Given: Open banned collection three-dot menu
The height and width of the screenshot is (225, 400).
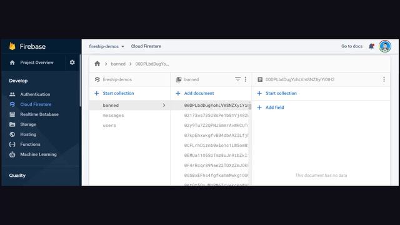Looking at the screenshot, I should 246,79.
